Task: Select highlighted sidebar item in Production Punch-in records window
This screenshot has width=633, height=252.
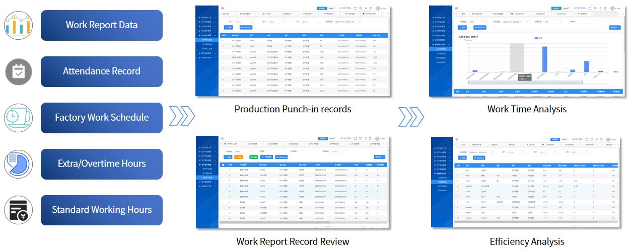Action: [x=207, y=40]
